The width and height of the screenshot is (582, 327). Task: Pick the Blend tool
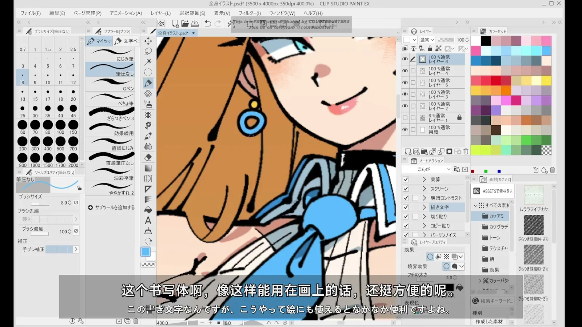click(148, 146)
